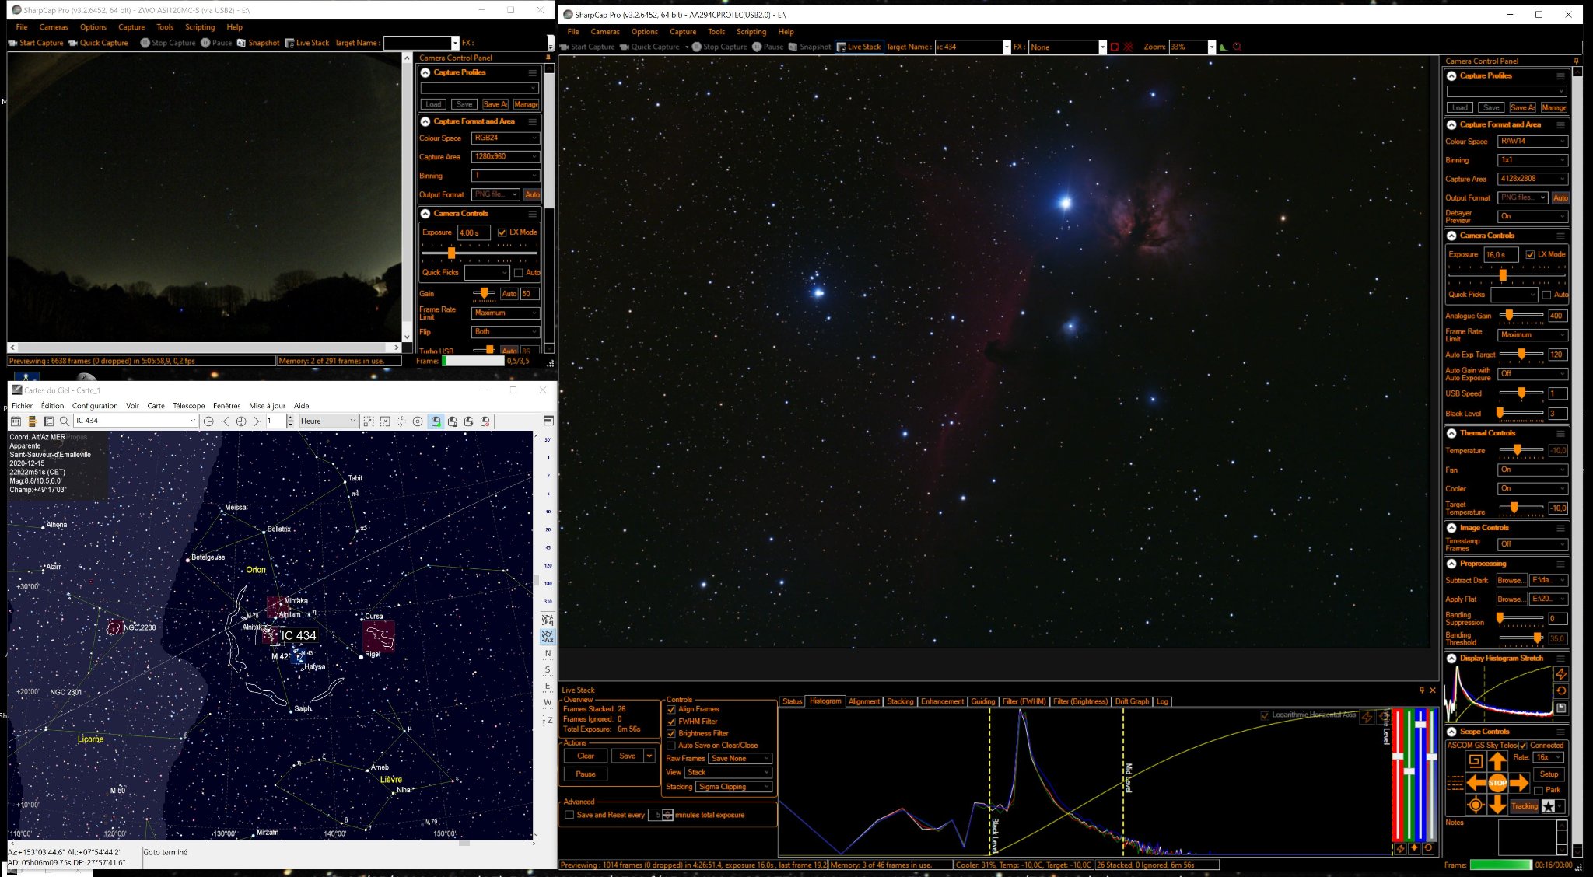Click the Live Stack toolbar button in the AA294CPROTEC window

tap(859, 47)
